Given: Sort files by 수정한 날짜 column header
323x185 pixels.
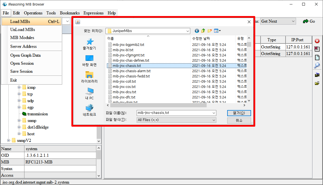Looking at the screenshot, I should coord(213,38).
